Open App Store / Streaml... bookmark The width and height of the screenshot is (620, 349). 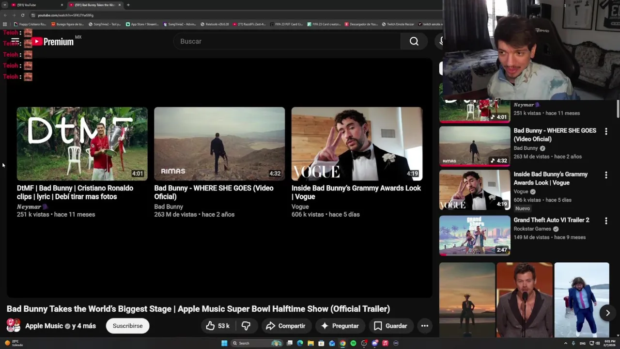tap(142, 24)
